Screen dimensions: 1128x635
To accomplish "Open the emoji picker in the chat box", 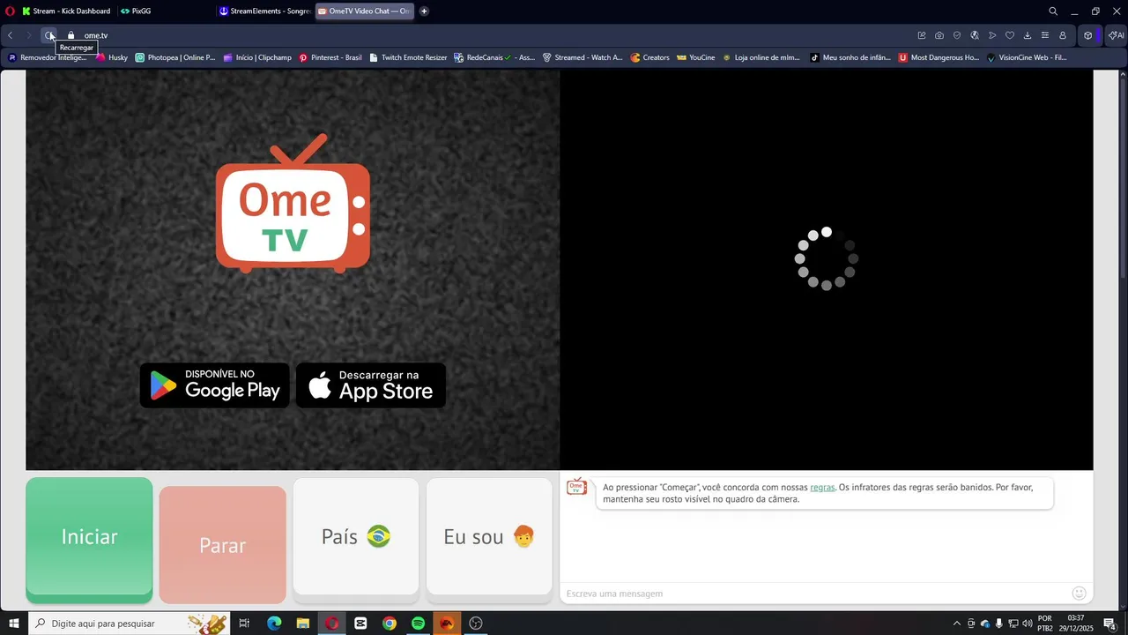I will click(x=1079, y=594).
